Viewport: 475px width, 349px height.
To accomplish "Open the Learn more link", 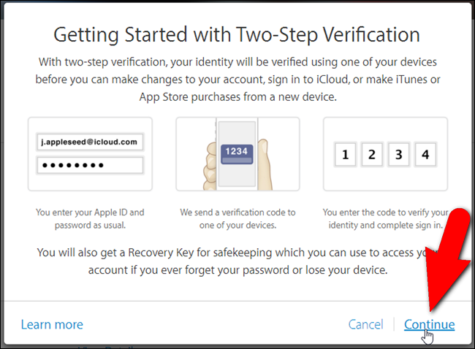I will pyautogui.click(x=52, y=324).
